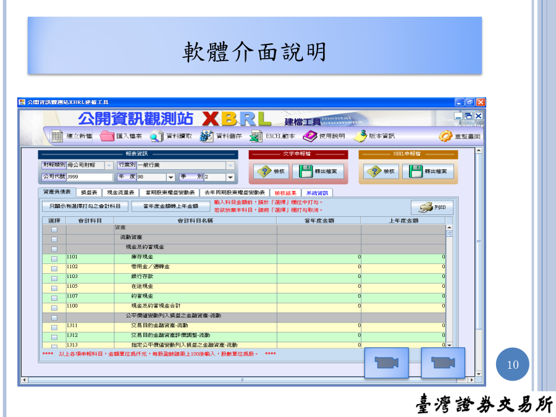Screen dimensions: 556x417
Task: Switch to the 當期股東權益變動表 tab
Action: (x=170, y=193)
